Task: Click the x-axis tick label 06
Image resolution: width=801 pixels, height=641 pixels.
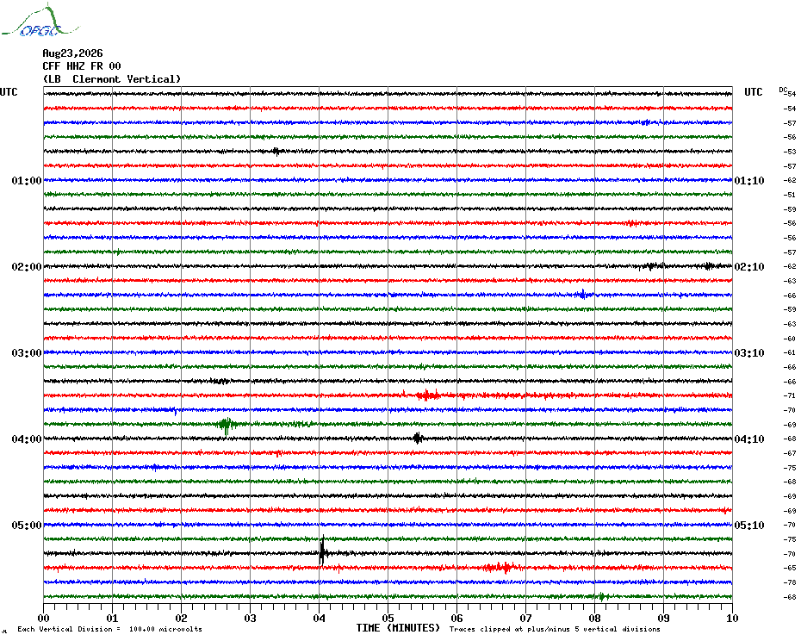Action: 456,619
